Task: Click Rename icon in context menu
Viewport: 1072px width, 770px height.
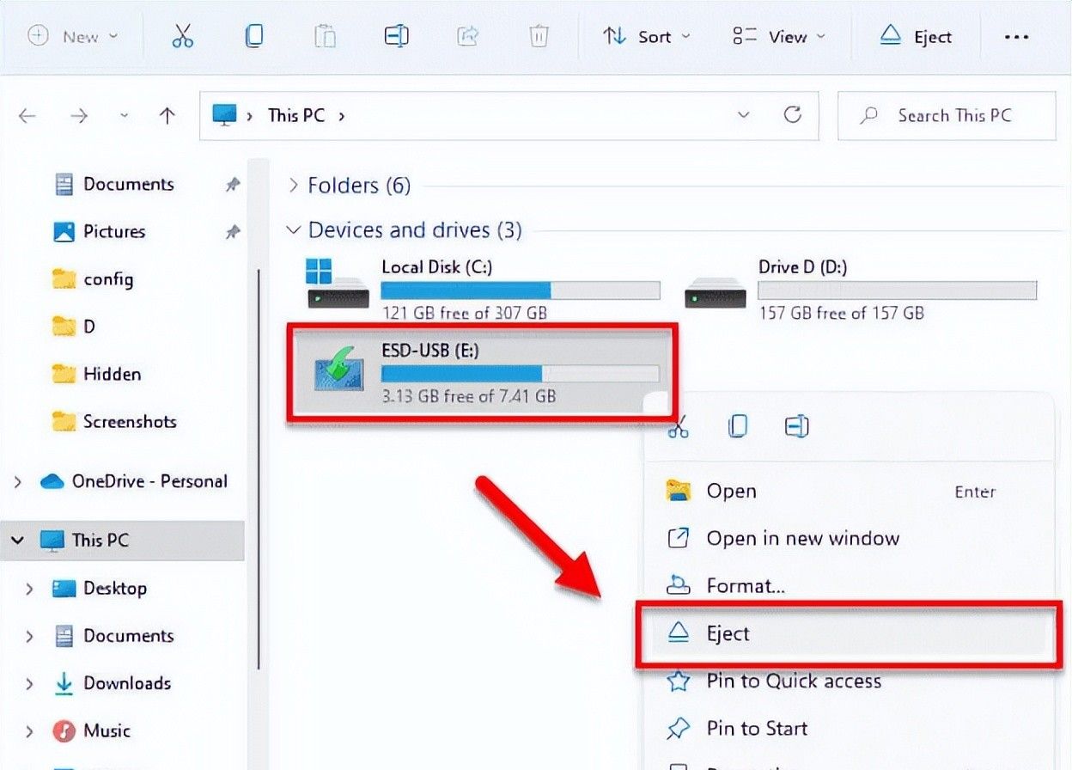Action: click(x=796, y=426)
